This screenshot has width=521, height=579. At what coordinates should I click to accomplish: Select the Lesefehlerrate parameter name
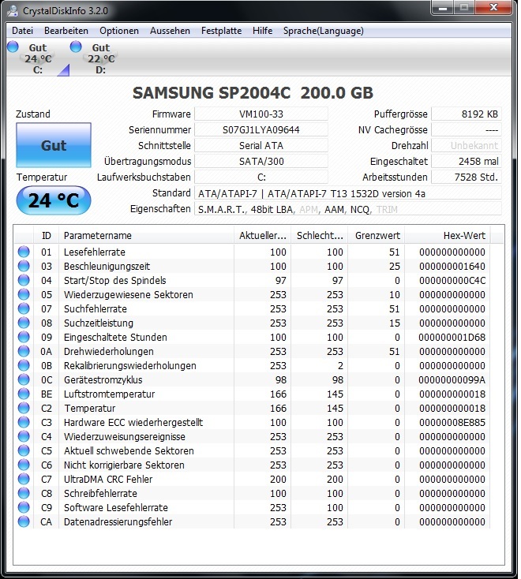click(x=95, y=252)
